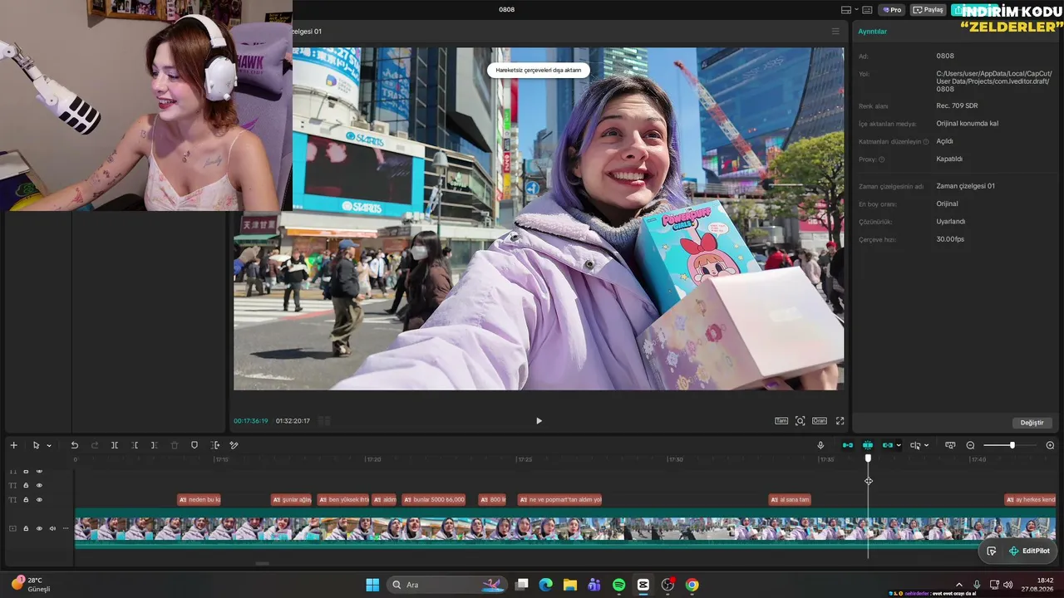Toggle the main track magnet
The height and width of the screenshot is (598, 1064).
848,445
